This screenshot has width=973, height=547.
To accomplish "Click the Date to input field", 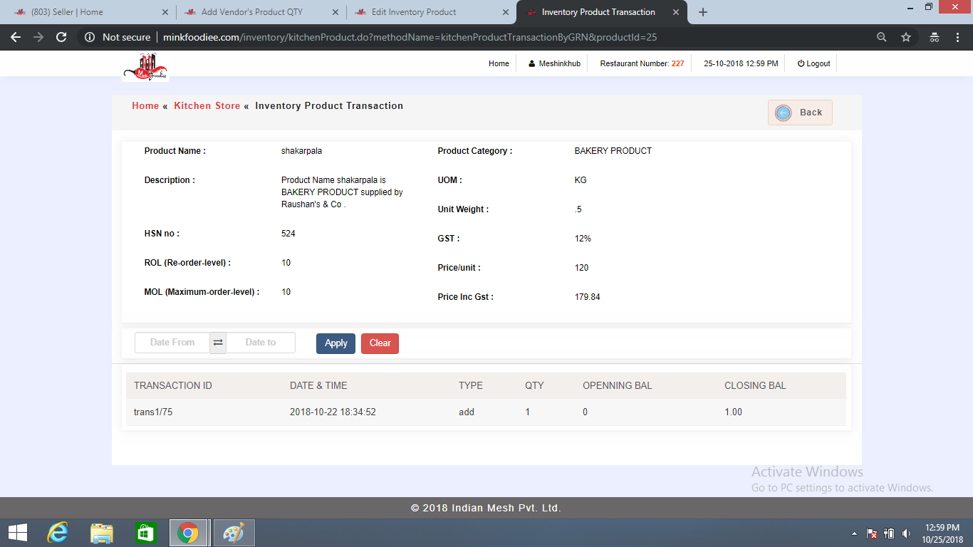I will pyautogui.click(x=261, y=343).
